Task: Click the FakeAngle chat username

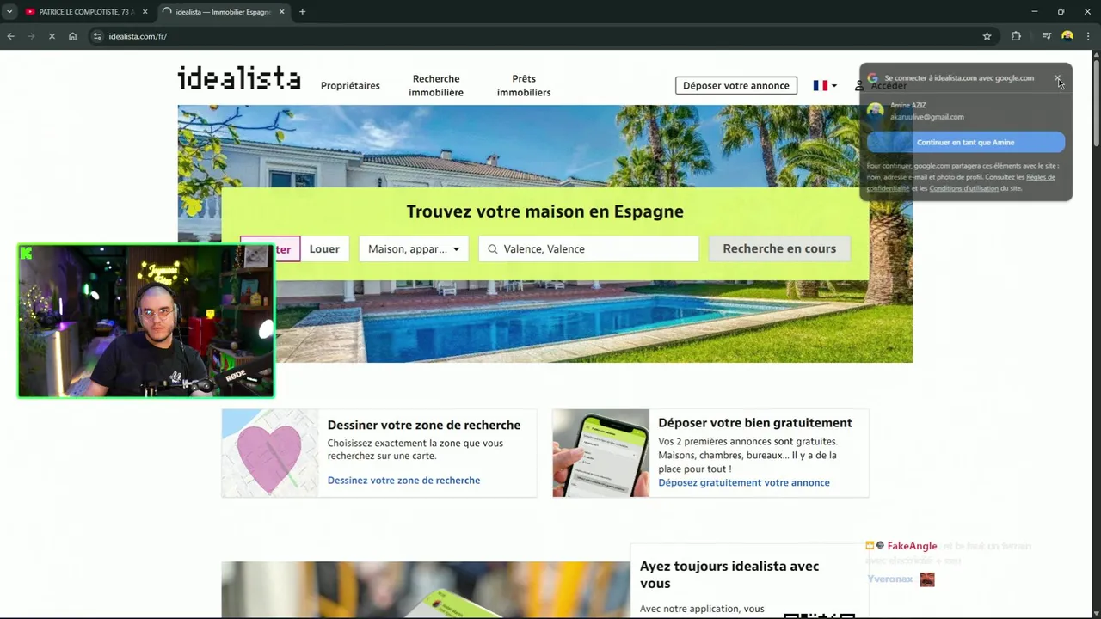Action: point(912,546)
